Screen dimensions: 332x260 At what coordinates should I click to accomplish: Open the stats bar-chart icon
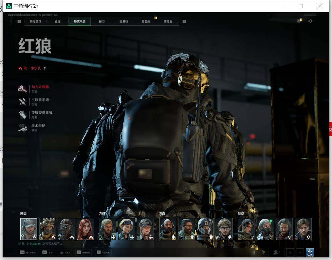coord(253,252)
